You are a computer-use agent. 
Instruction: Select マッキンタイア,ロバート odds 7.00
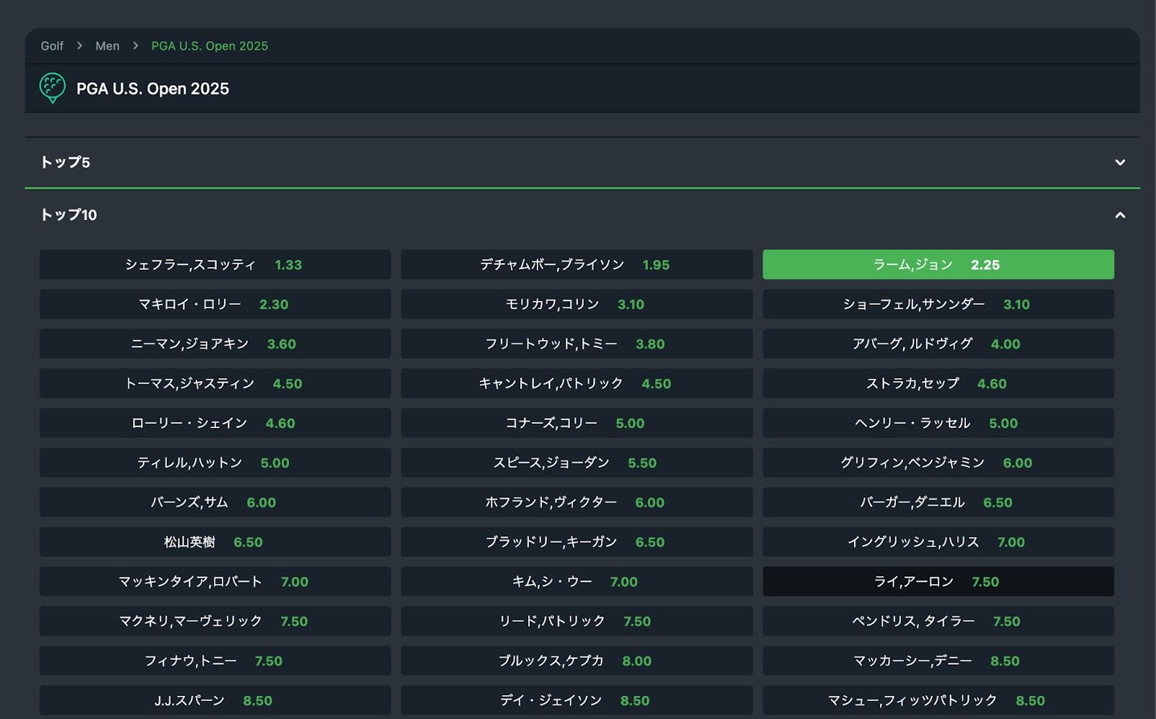(215, 582)
